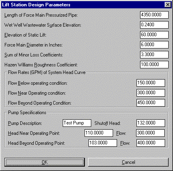Dismiss the dialog with the Cancel button
173x171 pixels.
128,162
